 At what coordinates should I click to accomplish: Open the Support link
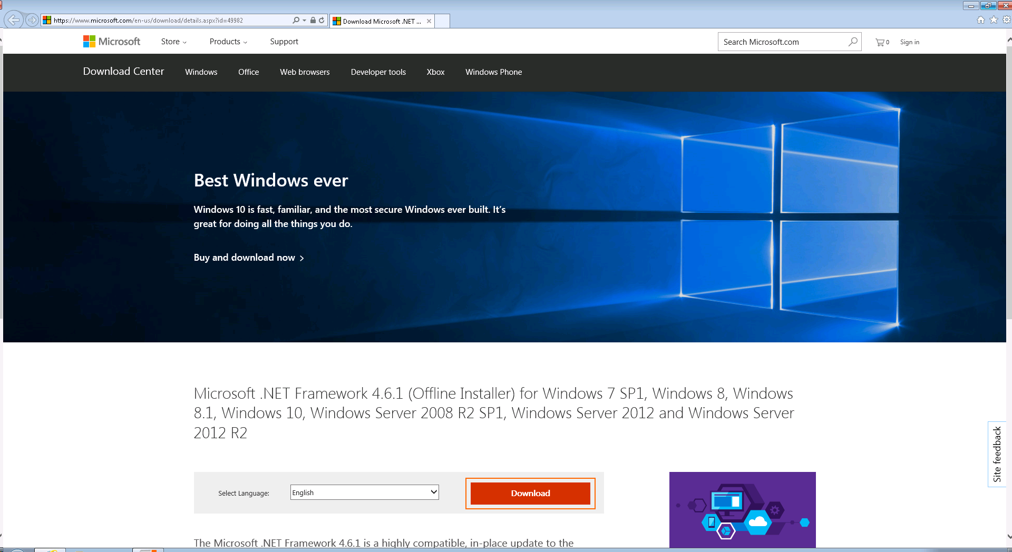point(284,42)
